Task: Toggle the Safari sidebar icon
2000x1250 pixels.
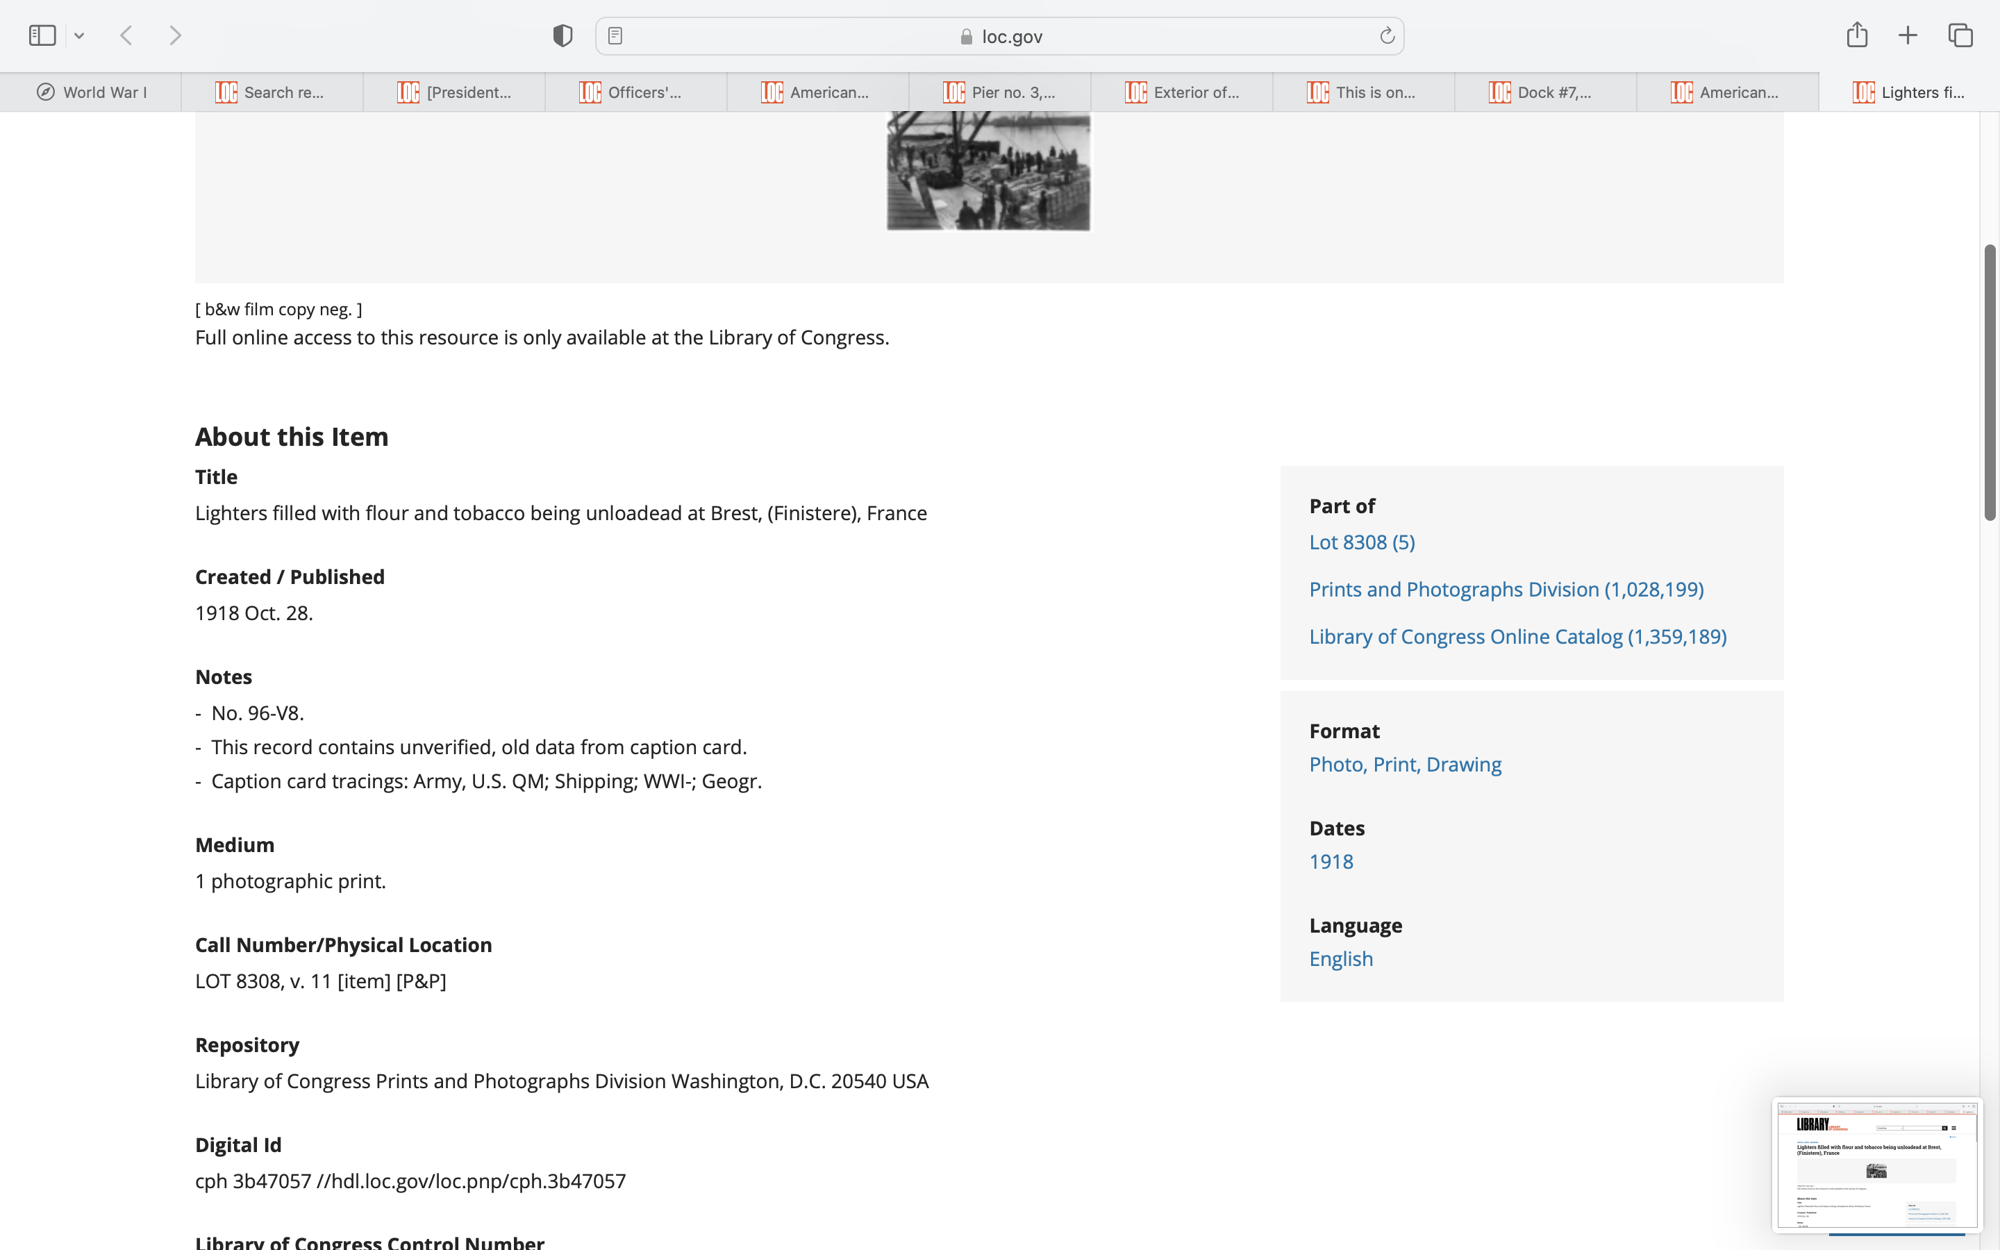Action: (x=42, y=35)
